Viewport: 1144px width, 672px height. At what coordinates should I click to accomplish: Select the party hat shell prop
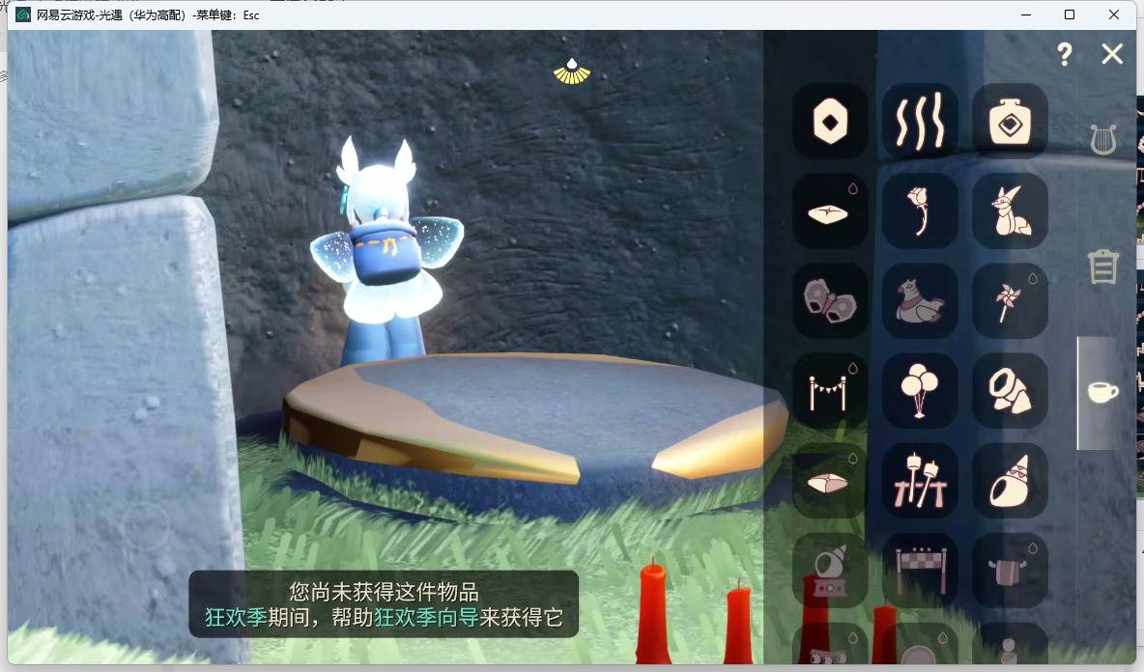pos(1011,481)
